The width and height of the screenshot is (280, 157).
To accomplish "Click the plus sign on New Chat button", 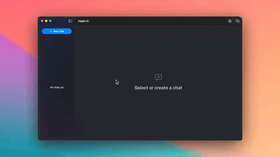I will coord(51,31).
